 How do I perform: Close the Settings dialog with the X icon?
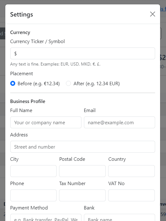click(153, 14)
